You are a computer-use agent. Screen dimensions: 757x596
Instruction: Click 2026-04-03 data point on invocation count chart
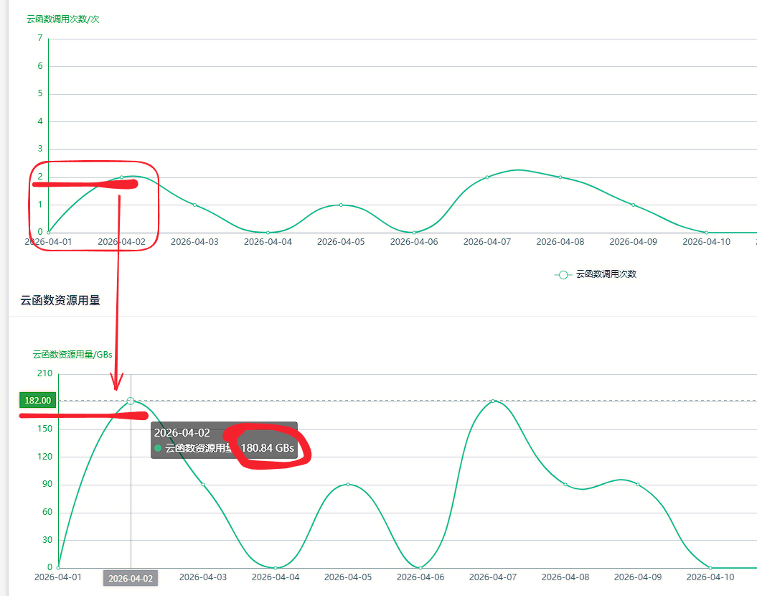click(x=194, y=205)
